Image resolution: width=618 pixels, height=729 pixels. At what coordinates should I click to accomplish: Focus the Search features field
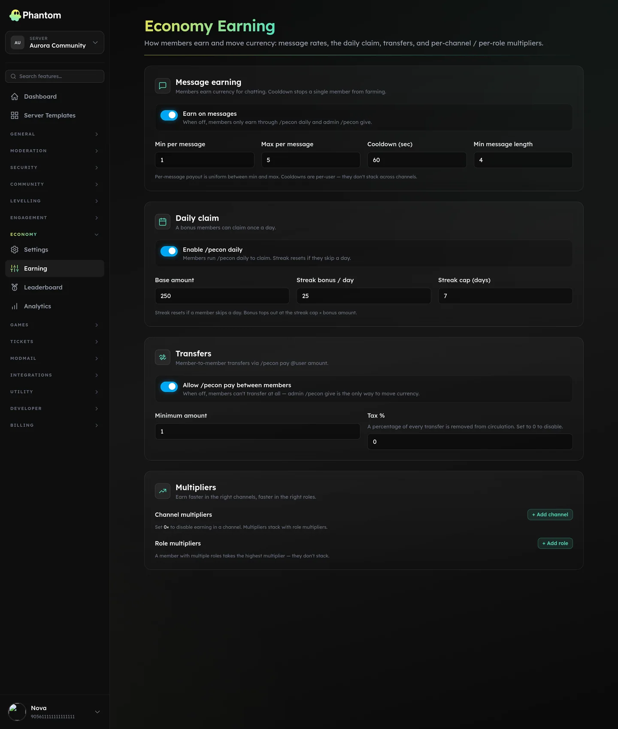[55, 76]
